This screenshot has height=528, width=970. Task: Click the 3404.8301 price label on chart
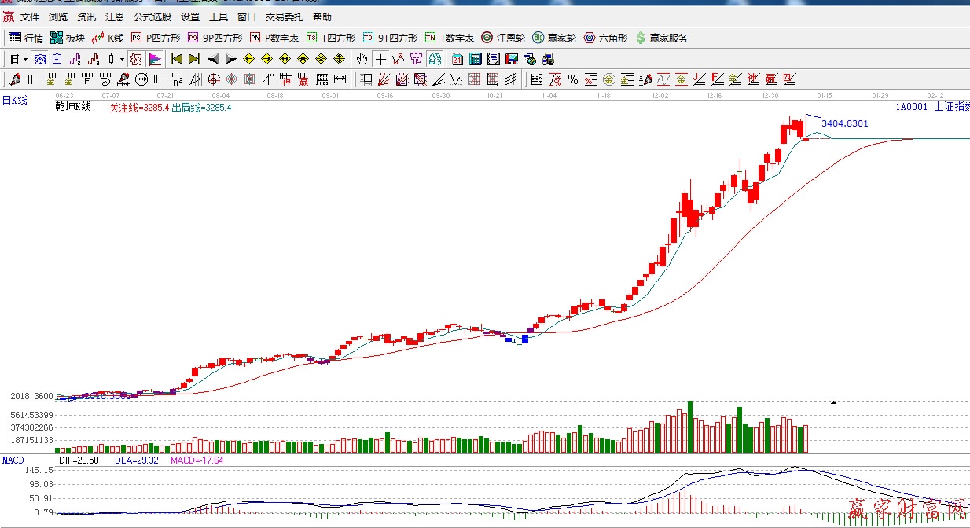844,123
